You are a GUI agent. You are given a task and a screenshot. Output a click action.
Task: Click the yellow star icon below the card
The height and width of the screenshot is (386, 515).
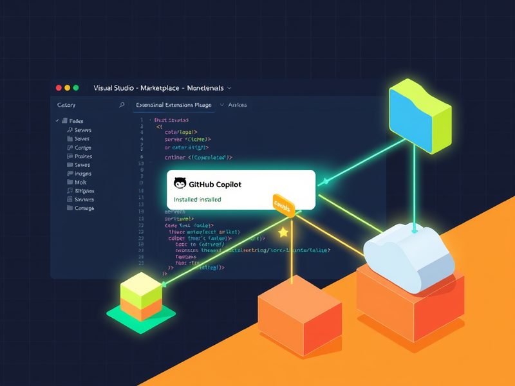tap(283, 232)
